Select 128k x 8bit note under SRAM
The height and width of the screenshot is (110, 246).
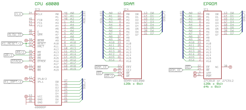pyautogui.click(x=133, y=84)
